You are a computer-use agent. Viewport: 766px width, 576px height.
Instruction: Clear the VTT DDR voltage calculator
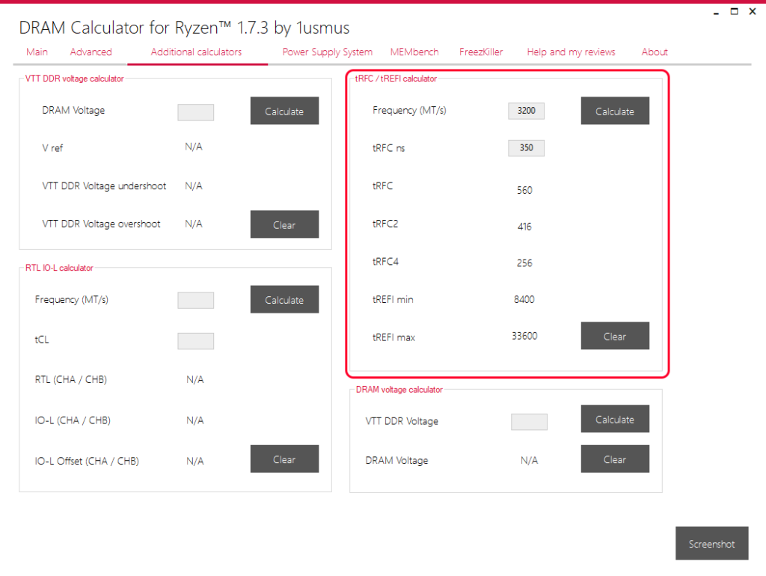pyautogui.click(x=284, y=224)
